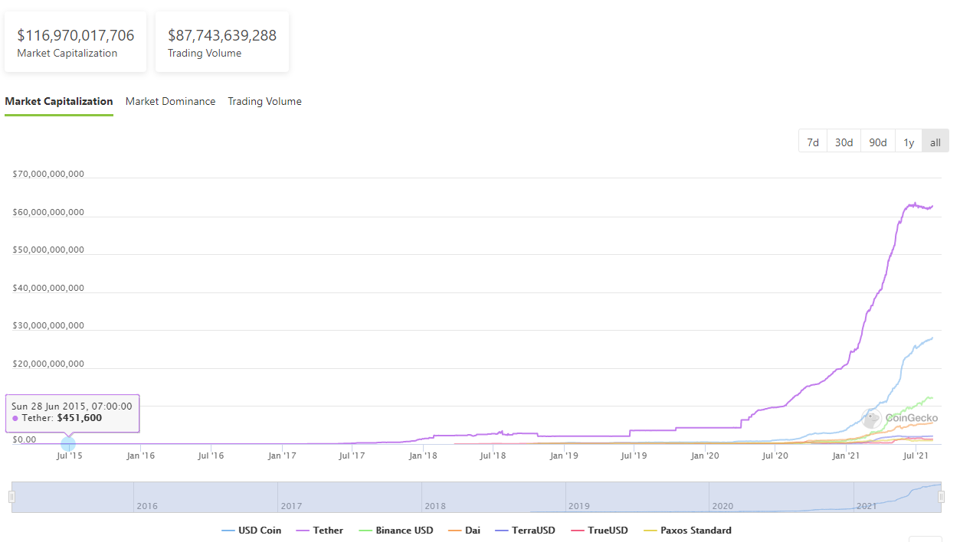The width and height of the screenshot is (960, 542).
Task: Click the right navigator range handle
Action: tap(941, 497)
